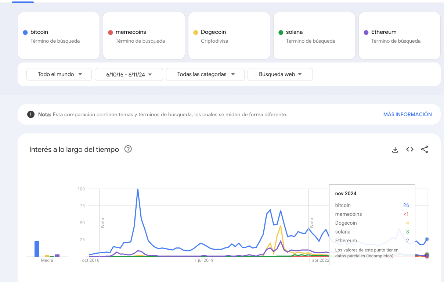Image resolution: width=444 pixels, height=282 pixels.
Task: Click the red memecoins color dot
Action: [x=111, y=32]
